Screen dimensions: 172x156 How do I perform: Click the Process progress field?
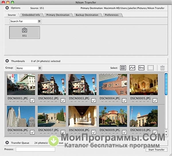click(36, 149)
